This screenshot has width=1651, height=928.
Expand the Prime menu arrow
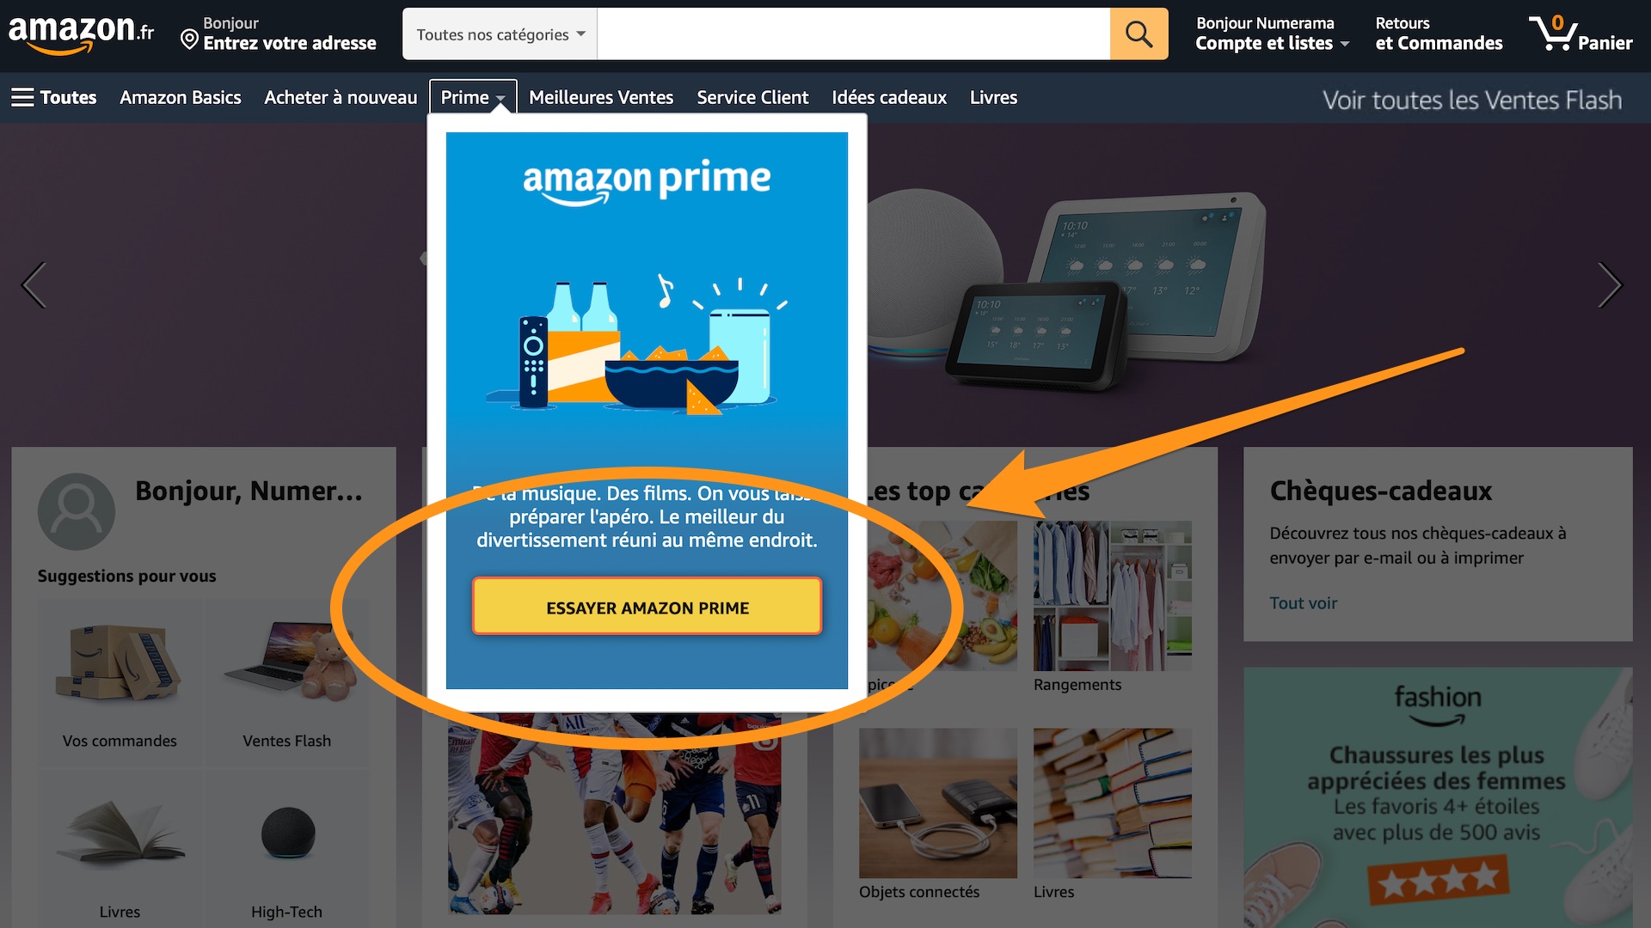point(500,100)
